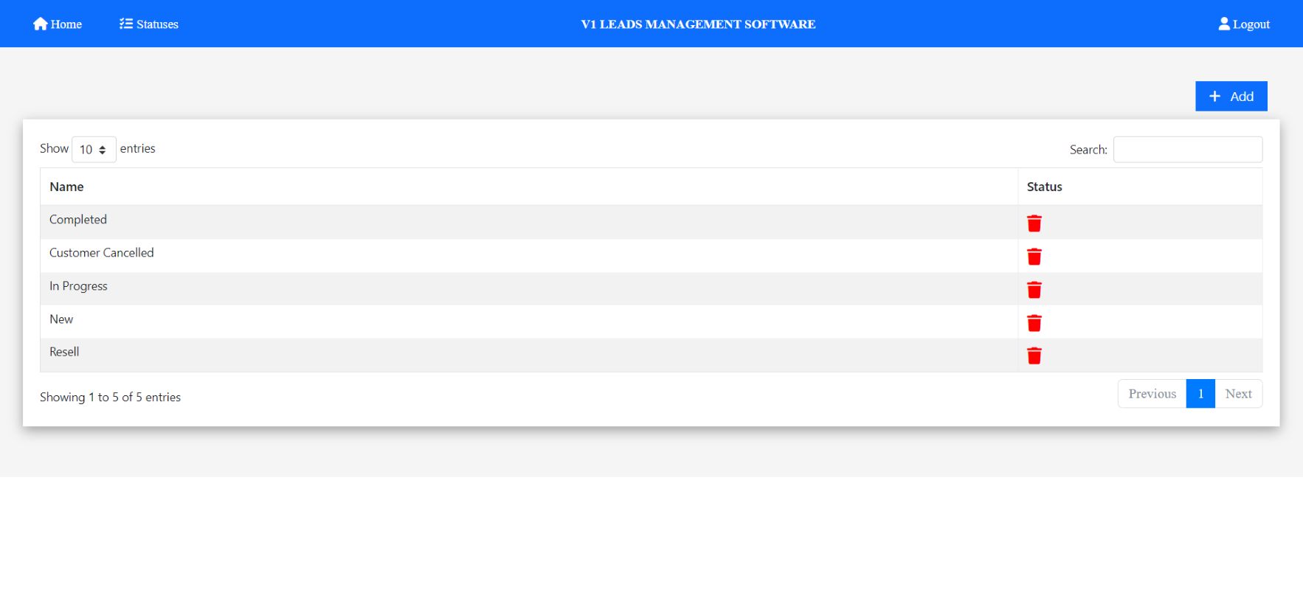1303x590 pixels.
Task: Click the Previous pagination button
Action: [1152, 394]
